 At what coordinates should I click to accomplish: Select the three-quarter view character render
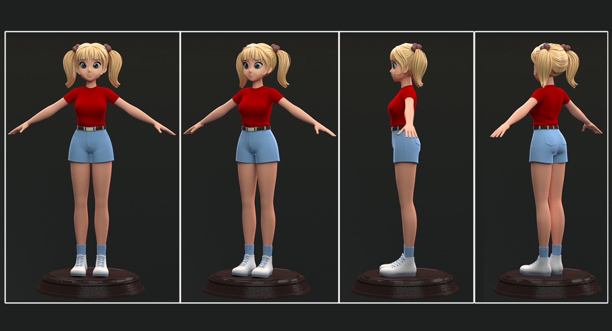coord(259,167)
